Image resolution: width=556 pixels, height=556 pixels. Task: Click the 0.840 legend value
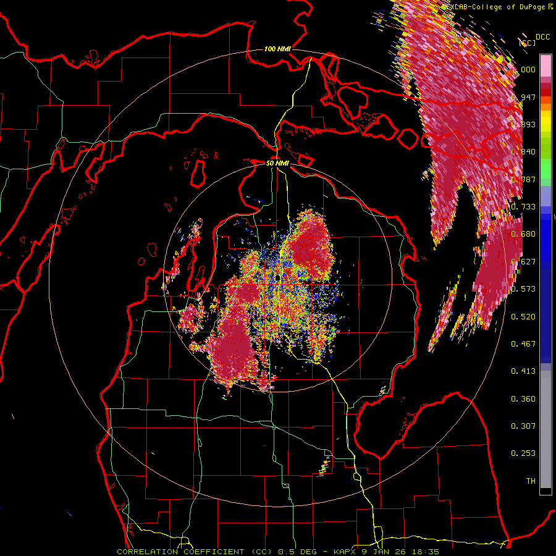[523, 152]
